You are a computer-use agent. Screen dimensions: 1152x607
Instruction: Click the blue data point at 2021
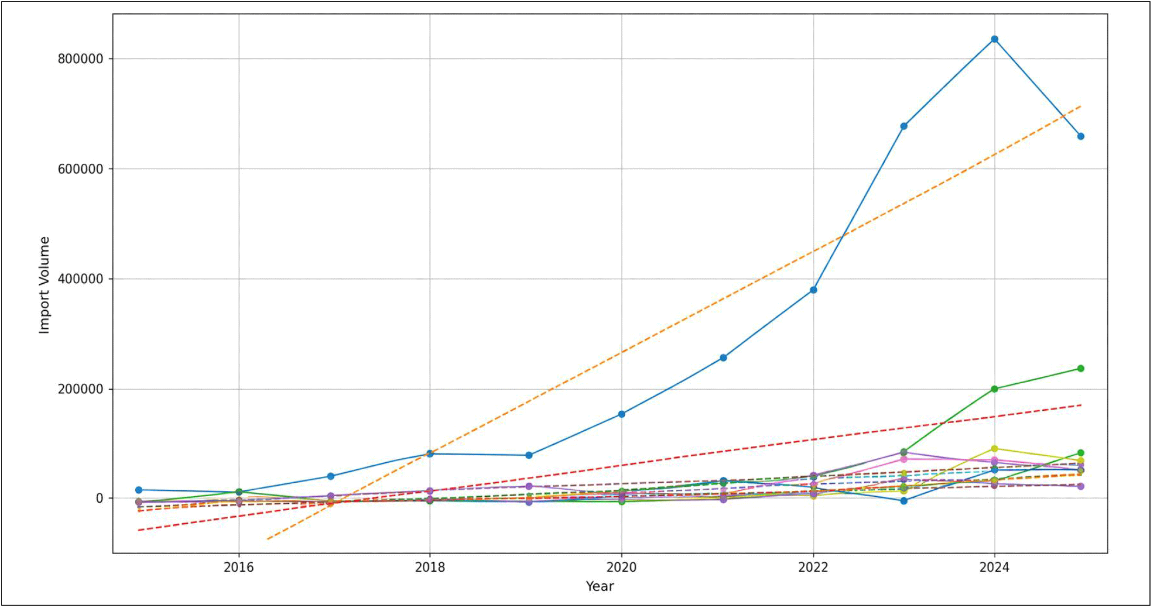pos(723,357)
